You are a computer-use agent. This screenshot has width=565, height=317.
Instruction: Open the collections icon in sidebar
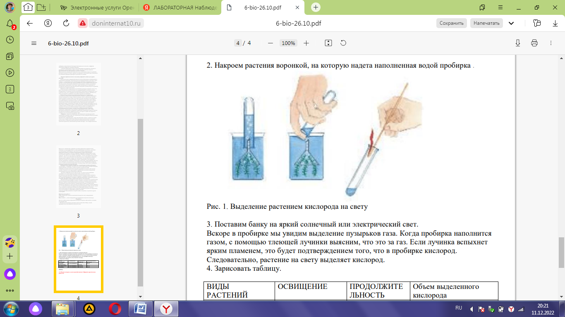coord(10,56)
